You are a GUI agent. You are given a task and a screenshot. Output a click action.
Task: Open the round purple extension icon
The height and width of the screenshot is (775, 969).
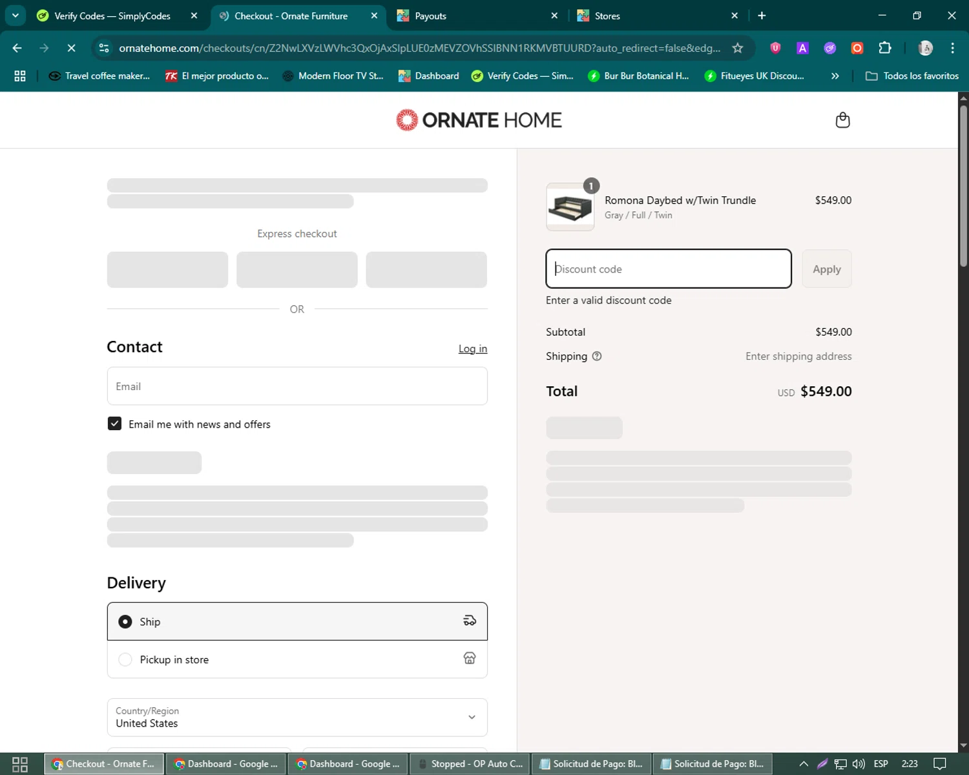tap(830, 48)
